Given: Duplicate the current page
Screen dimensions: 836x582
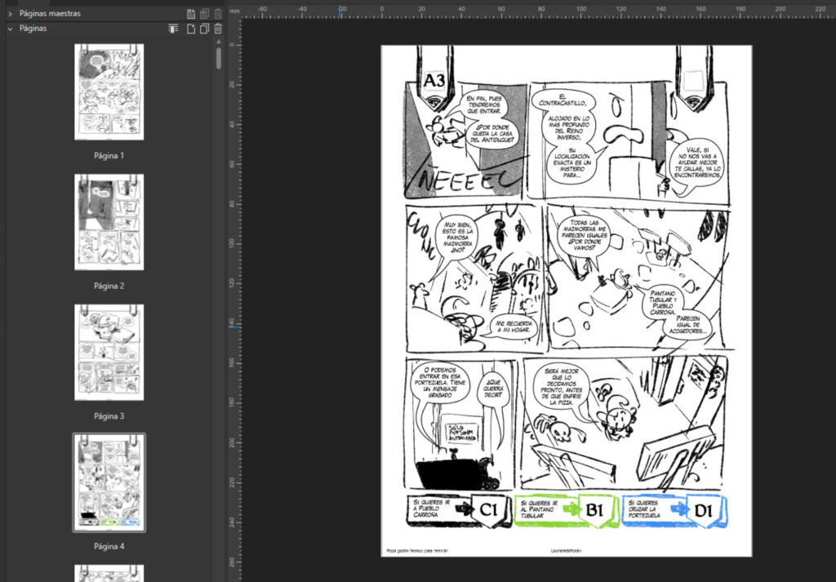Looking at the screenshot, I should pos(204,29).
